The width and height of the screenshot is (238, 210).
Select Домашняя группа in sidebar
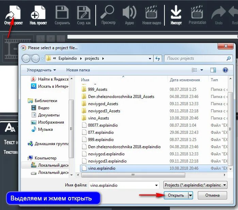pos(48,144)
